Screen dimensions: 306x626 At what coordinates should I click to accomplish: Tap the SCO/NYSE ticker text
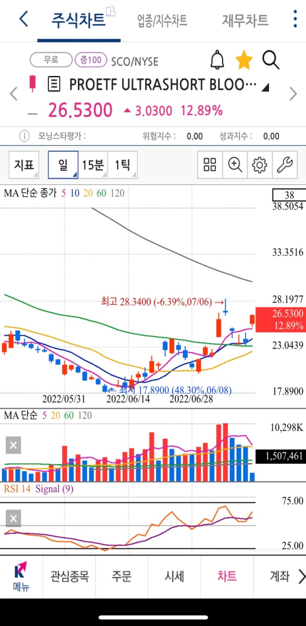tap(135, 61)
